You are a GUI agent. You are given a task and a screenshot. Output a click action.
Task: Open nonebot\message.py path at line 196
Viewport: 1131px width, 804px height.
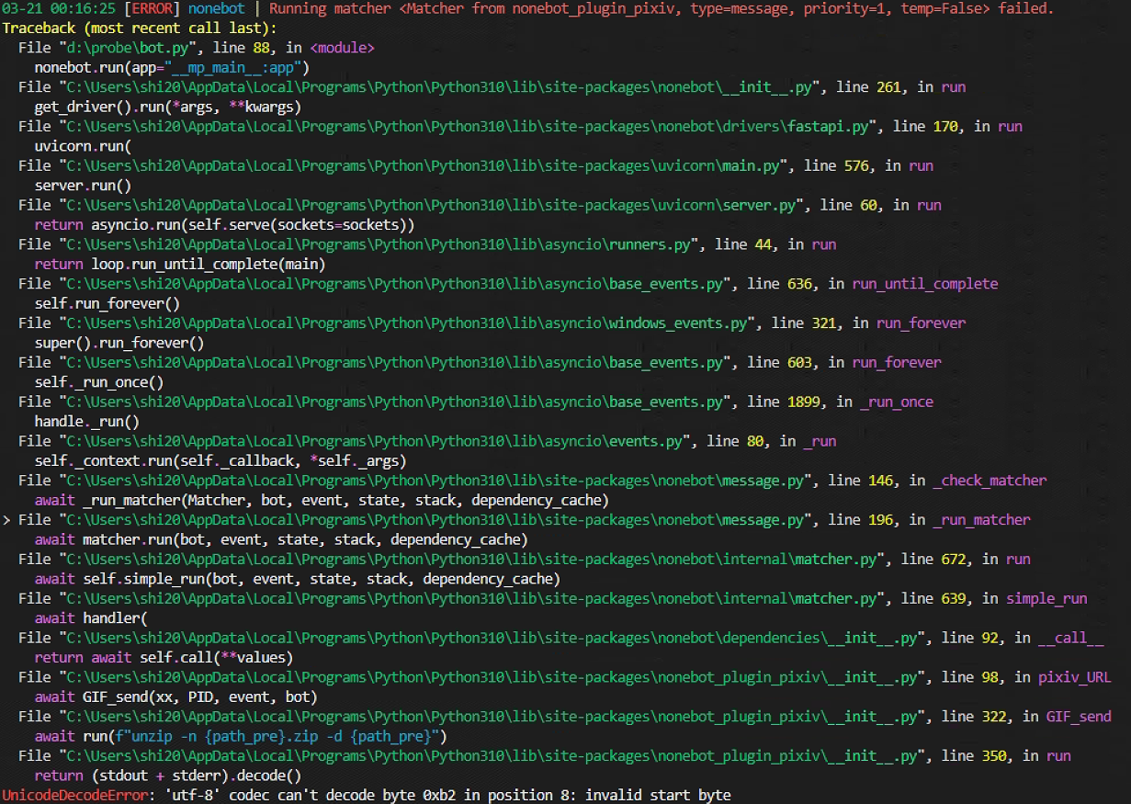(437, 520)
